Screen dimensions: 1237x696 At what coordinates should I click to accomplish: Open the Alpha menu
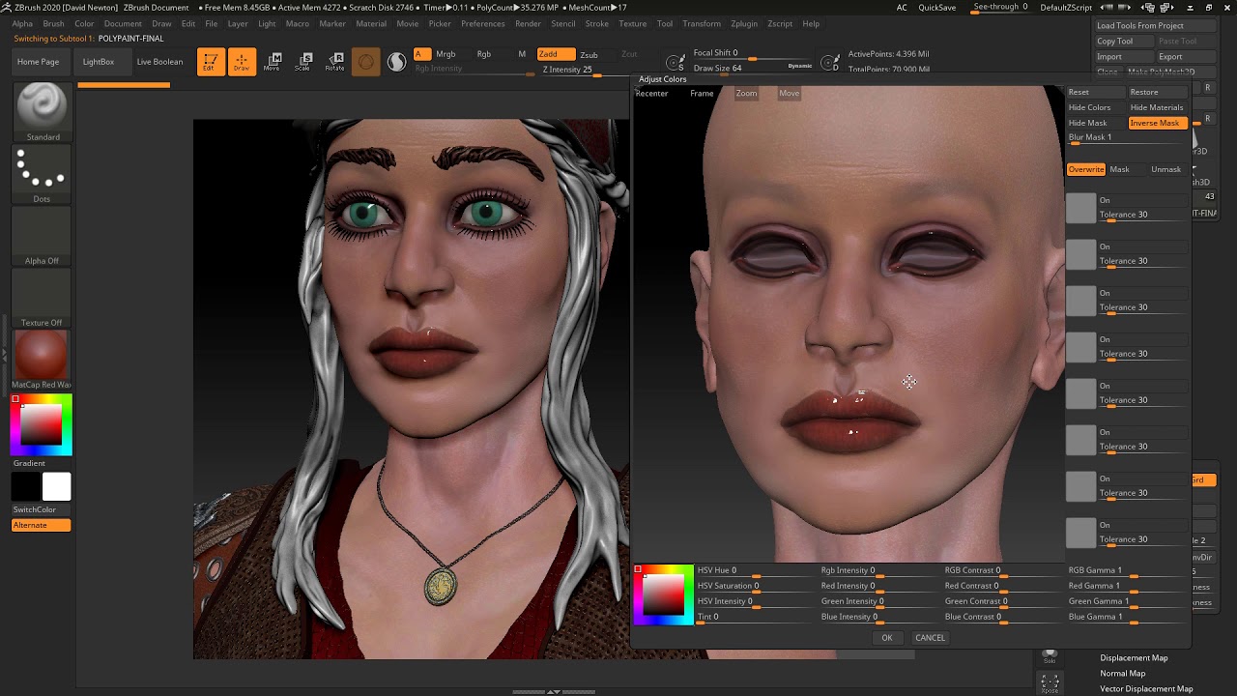(22, 23)
